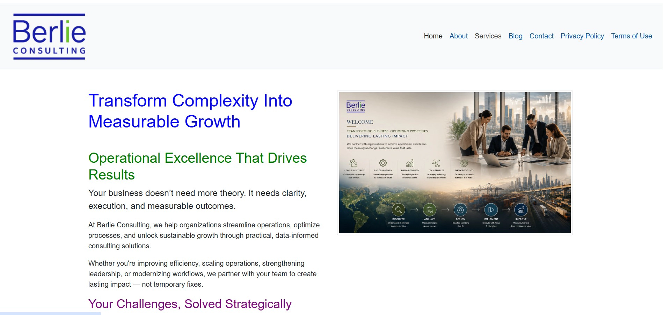The height and width of the screenshot is (315, 663).
Task: View the Privacy Policy link
Action: (582, 36)
